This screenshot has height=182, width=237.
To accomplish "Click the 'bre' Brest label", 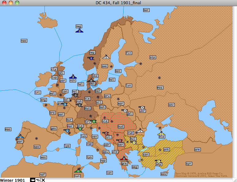I will tap(52, 113).
